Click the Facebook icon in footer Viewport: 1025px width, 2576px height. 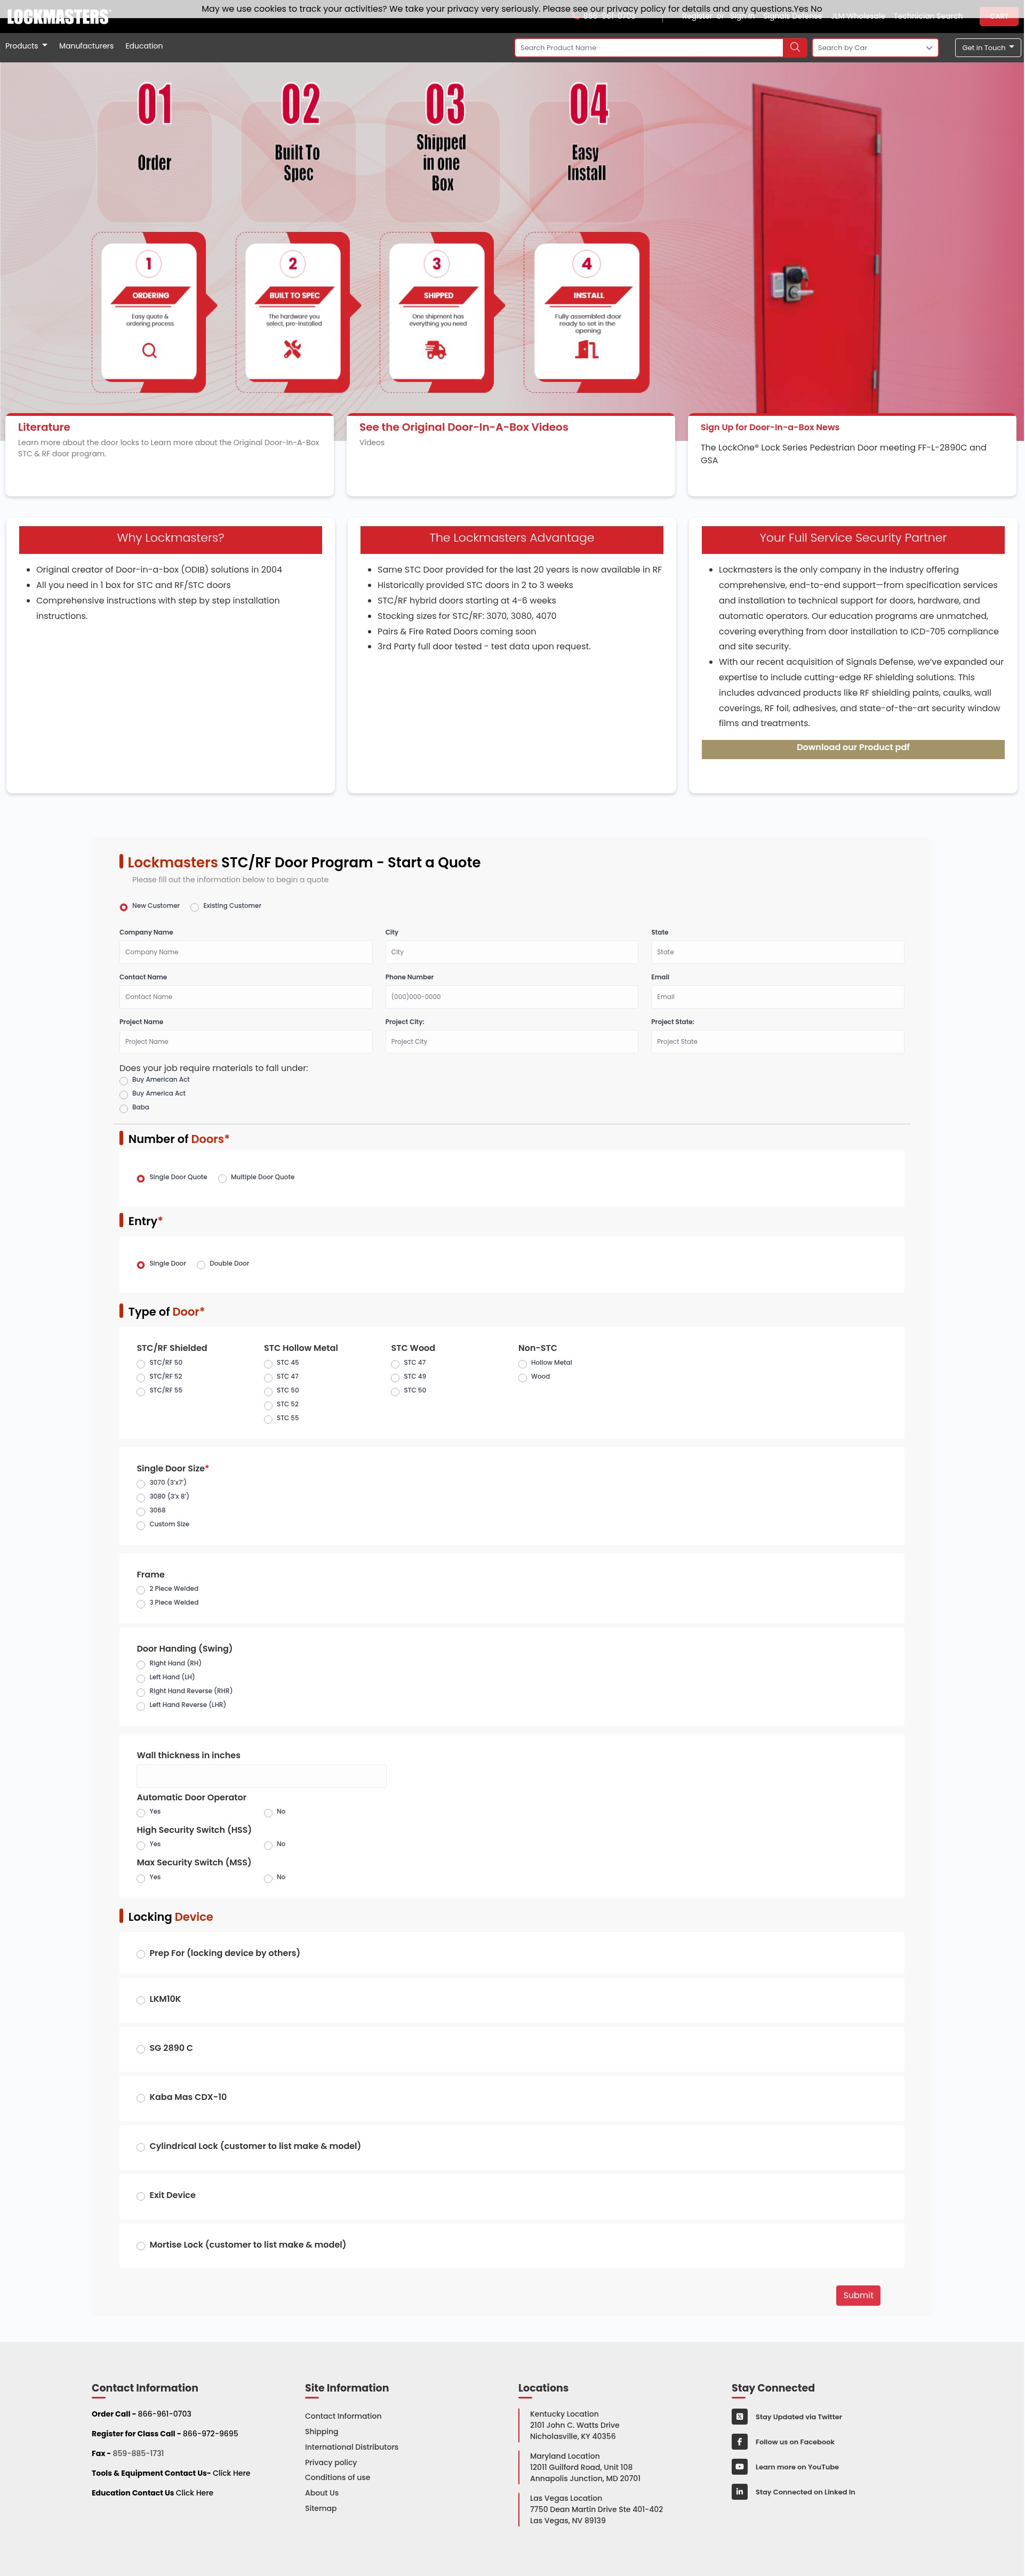point(739,2441)
